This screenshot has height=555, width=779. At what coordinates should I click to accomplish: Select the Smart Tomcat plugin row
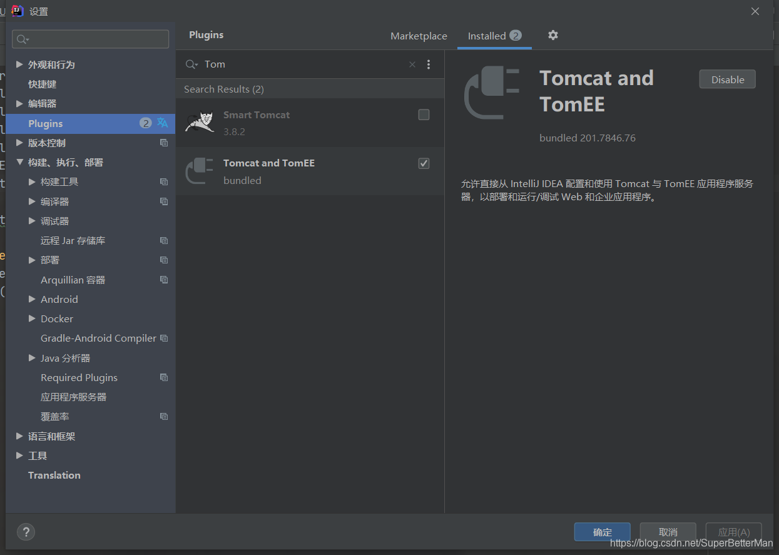point(310,123)
